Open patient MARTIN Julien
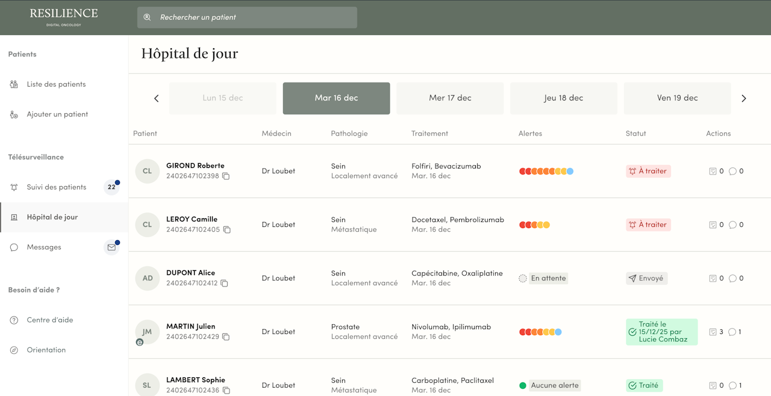 (x=190, y=326)
